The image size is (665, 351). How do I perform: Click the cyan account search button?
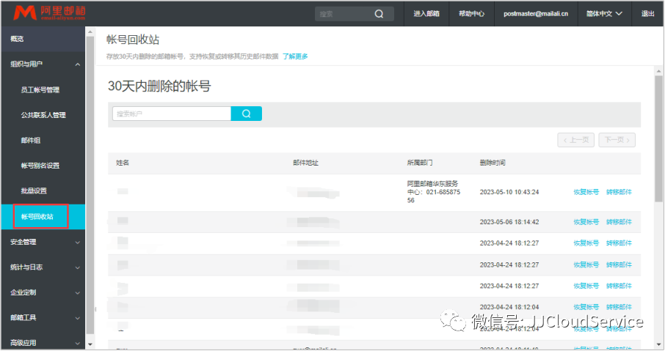246,114
